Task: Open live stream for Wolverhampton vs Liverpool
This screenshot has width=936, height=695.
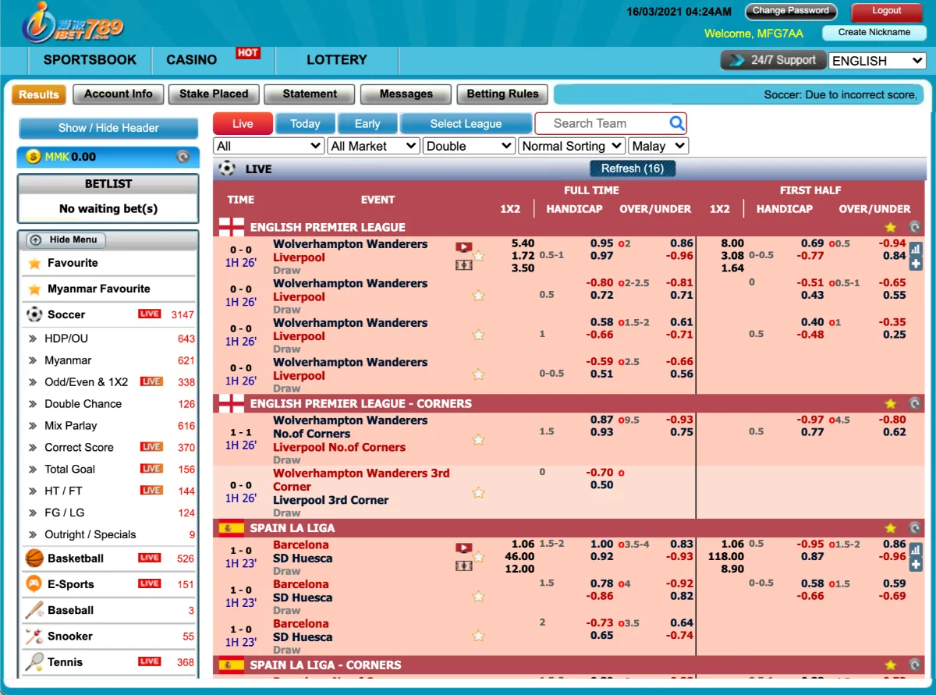Action: 463,247
